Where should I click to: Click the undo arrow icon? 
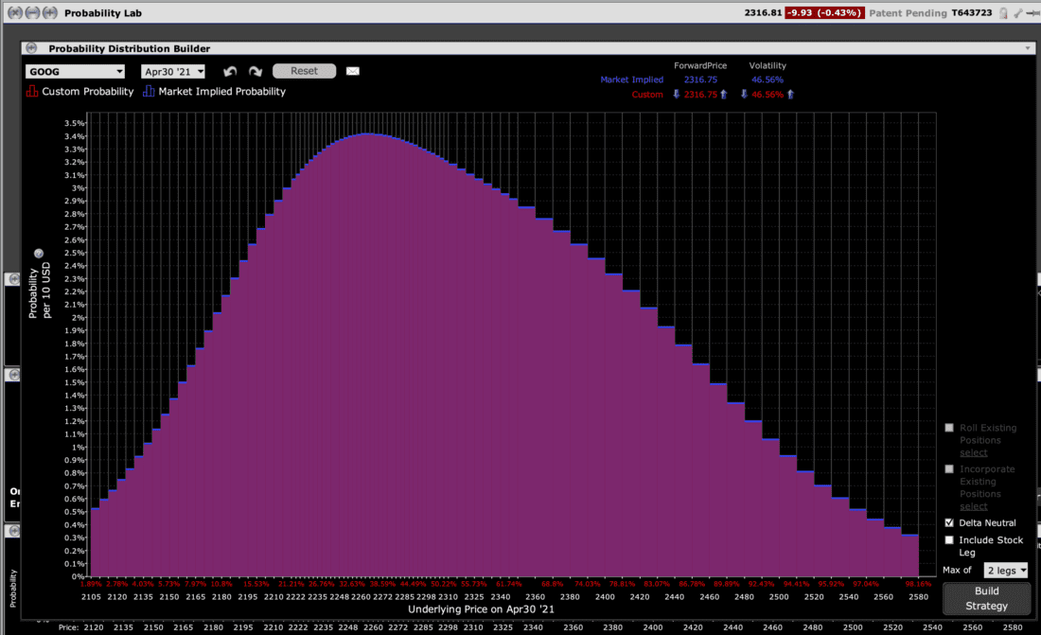[229, 72]
